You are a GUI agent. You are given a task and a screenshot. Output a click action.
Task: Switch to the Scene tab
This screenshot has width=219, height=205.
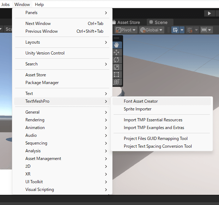160,22
